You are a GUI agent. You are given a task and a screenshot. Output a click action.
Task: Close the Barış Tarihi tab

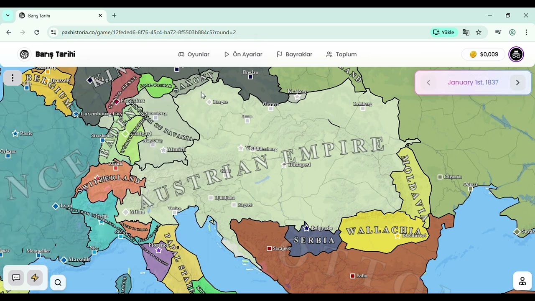tap(100, 15)
